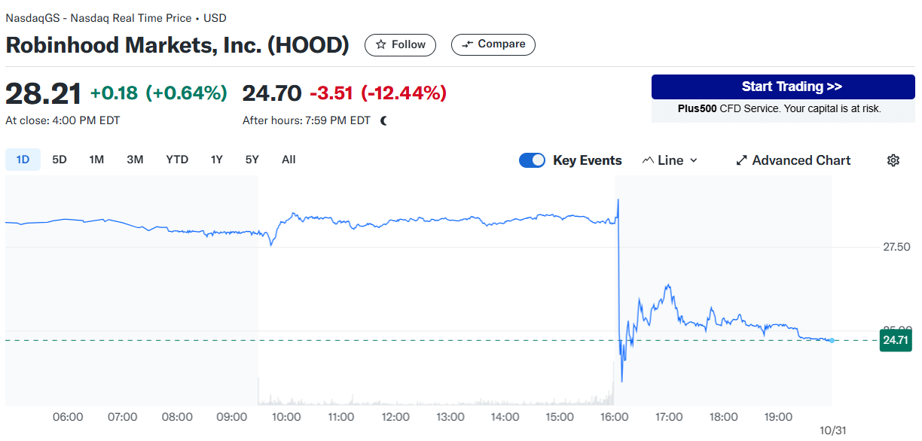Switch to the 5D time range
Image resolution: width=922 pixels, height=441 pixels.
point(60,160)
